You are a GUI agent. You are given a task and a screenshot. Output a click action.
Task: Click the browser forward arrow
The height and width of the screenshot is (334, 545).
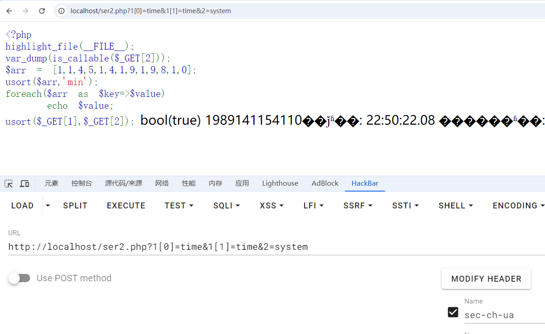click(25, 11)
